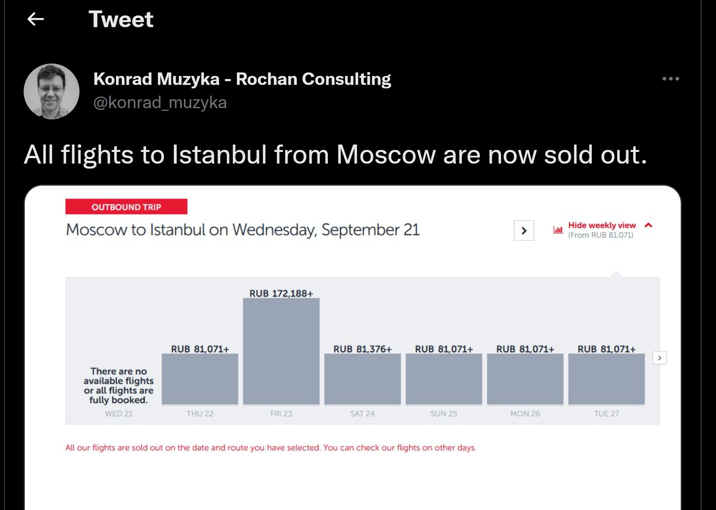Select the FRI 23 RUB 172,188+ bar
The height and width of the screenshot is (510, 716).
[281, 351]
